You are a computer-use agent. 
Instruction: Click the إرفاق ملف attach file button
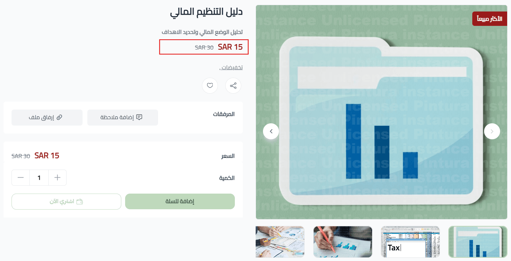click(47, 118)
